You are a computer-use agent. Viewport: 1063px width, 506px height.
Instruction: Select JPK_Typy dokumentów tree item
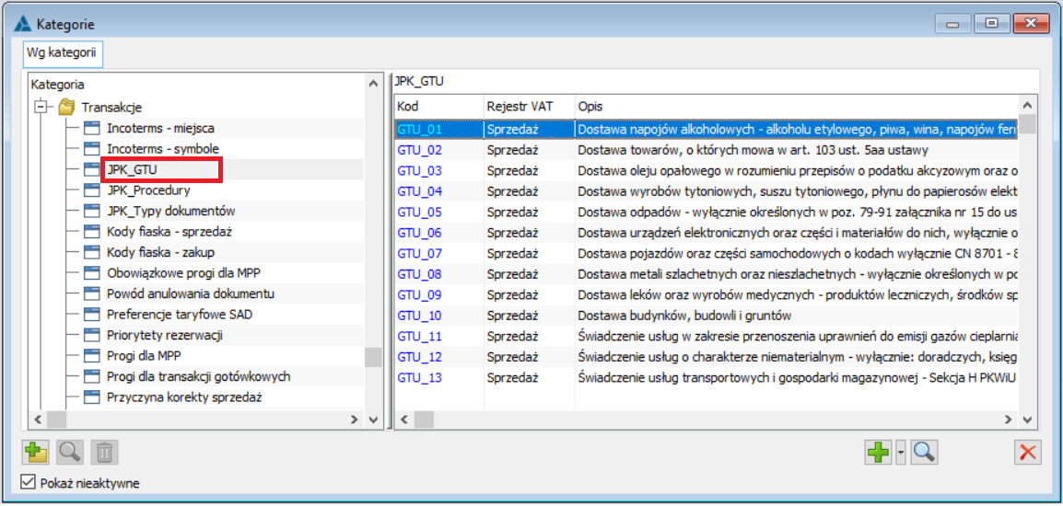pyautogui.click(x=170, y=211)
